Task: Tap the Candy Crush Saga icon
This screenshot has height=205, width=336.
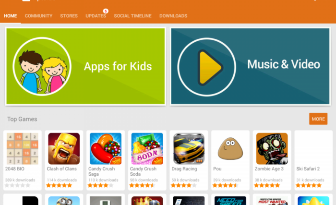Action: [106, 149]
